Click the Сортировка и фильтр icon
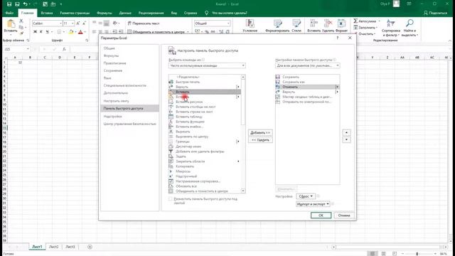The height and width of the screenshot is (256, 455). click(x=390, y=23)
